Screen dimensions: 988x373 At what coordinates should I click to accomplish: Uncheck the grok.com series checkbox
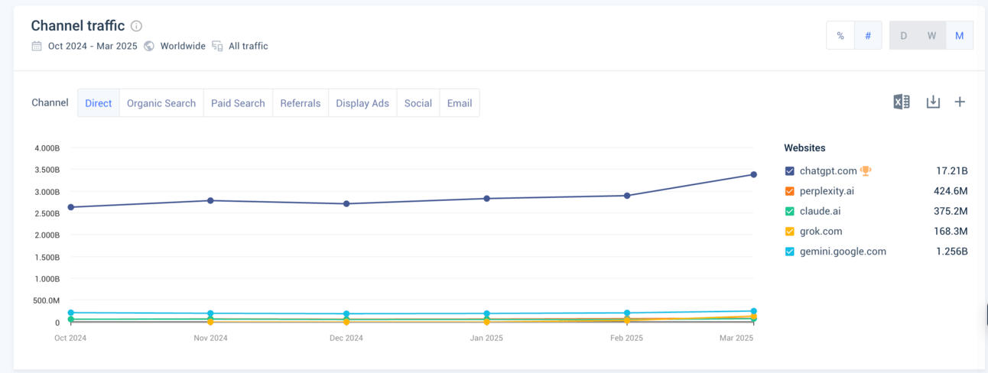click(x=790, y=232)
